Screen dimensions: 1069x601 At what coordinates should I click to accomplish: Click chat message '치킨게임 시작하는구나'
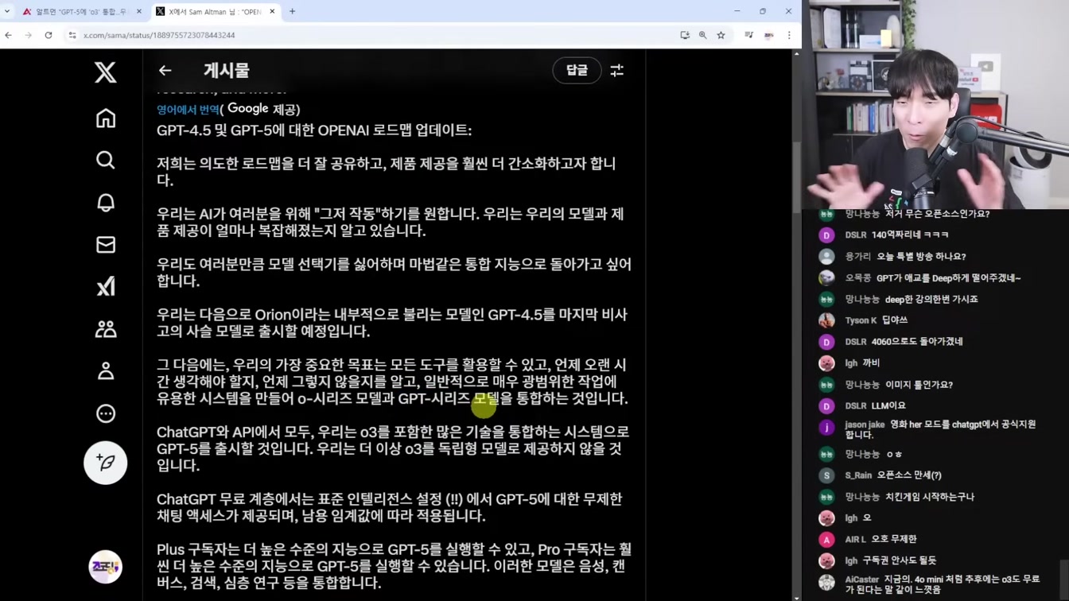pos(930,497)
